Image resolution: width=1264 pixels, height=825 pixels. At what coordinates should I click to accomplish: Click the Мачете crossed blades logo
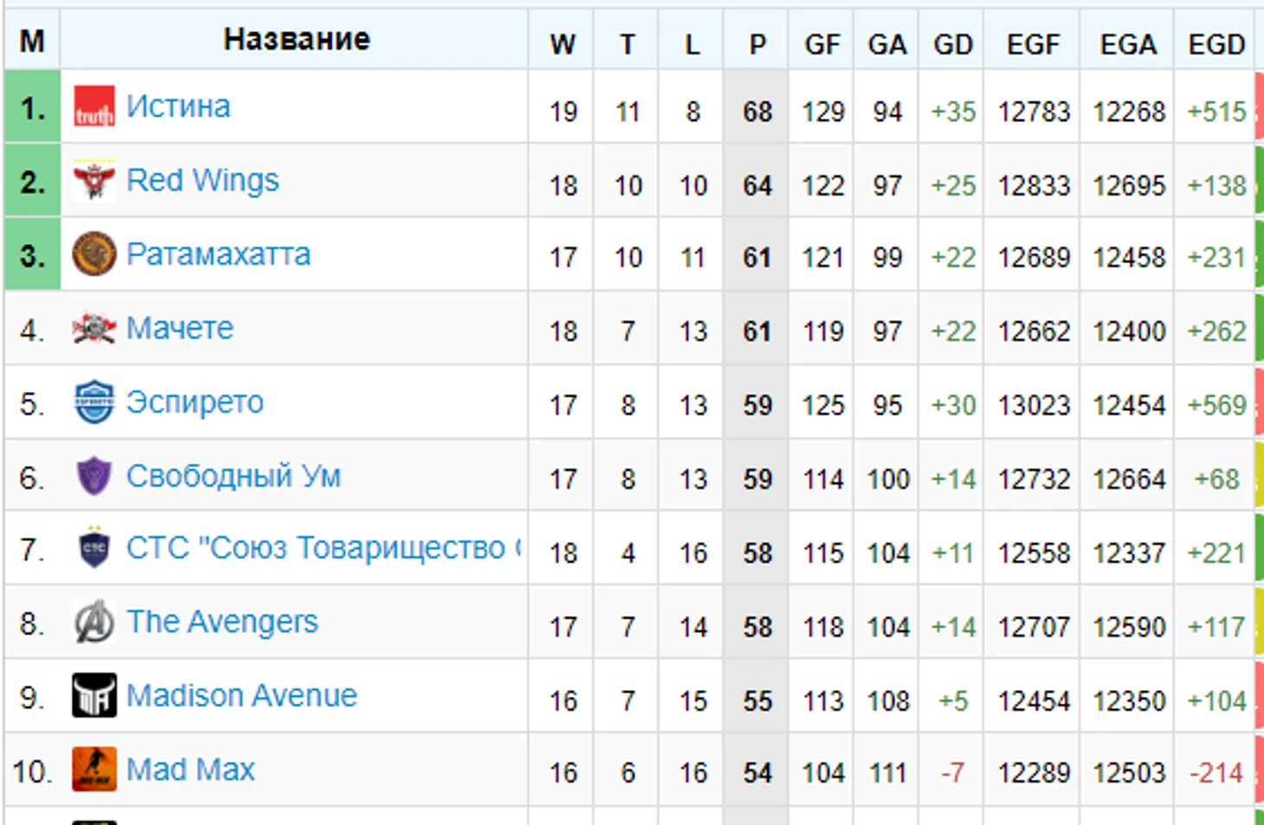point(94,328)
